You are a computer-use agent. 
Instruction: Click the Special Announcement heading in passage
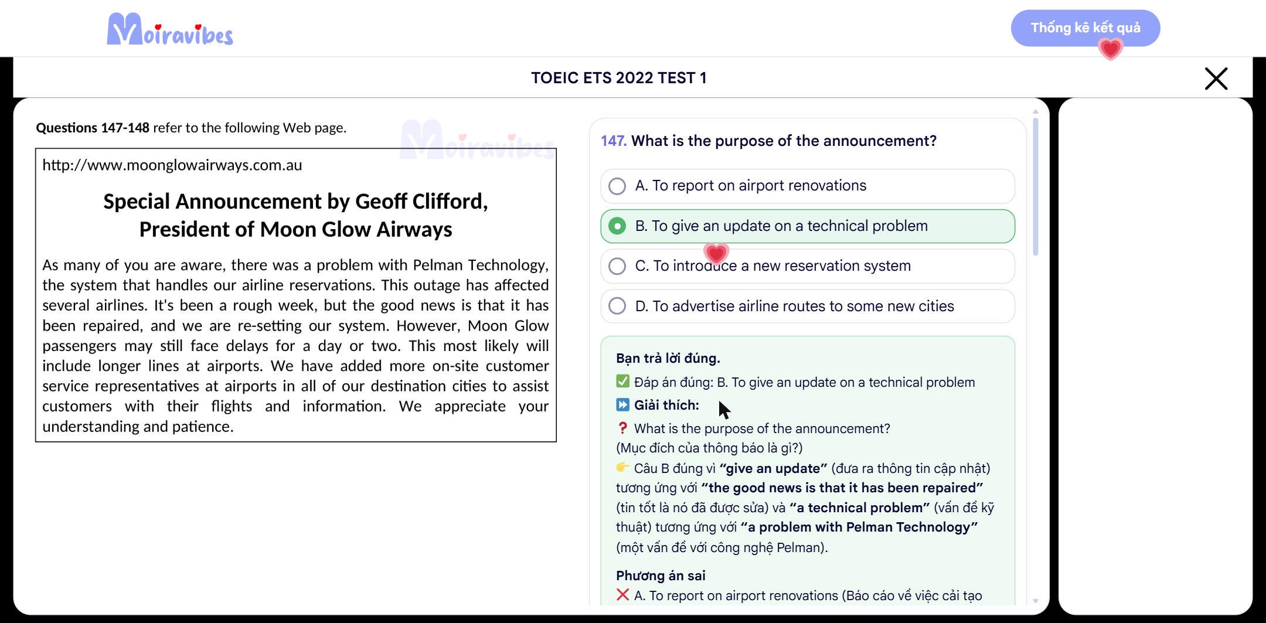pos(295,215)
